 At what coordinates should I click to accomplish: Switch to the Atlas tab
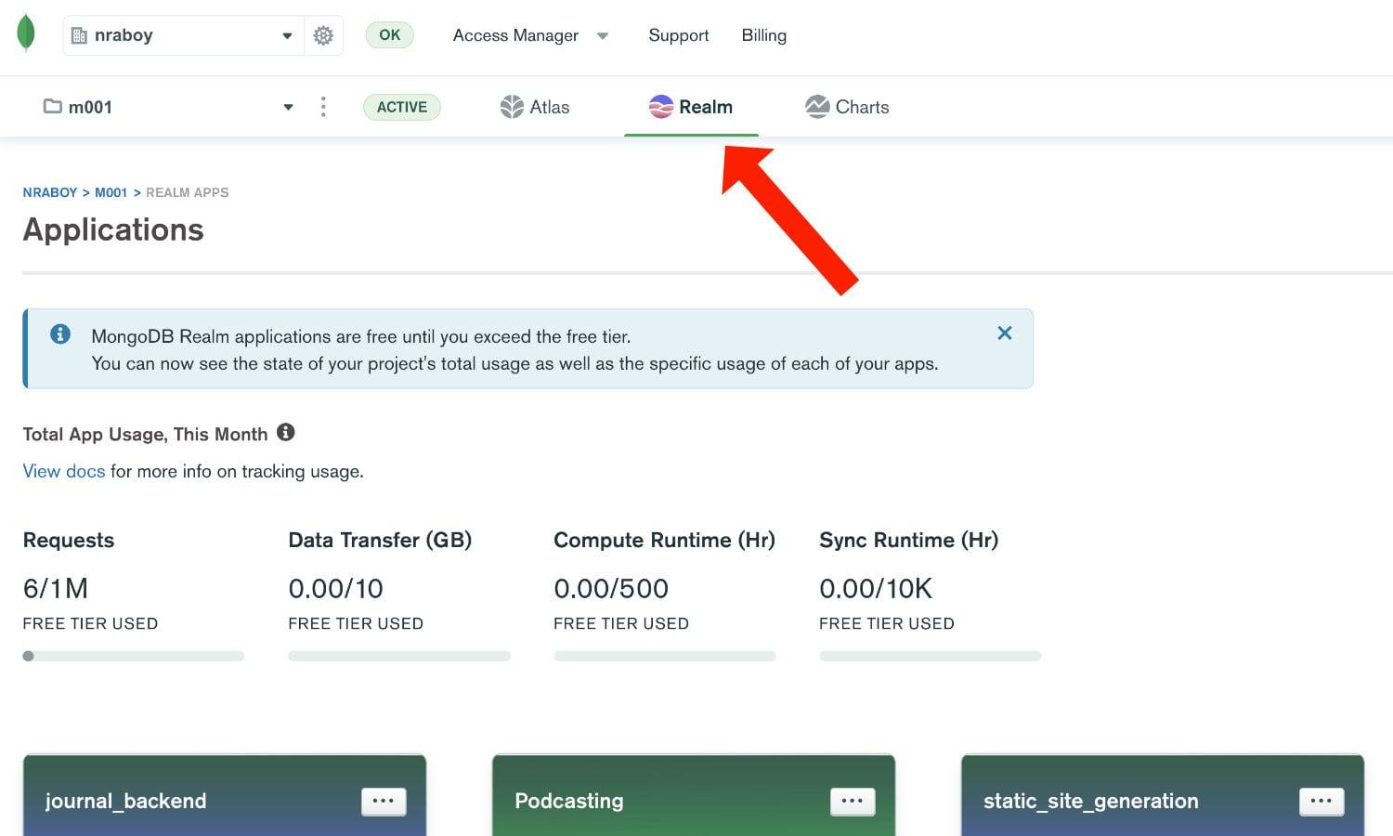(x=535, y=107)
